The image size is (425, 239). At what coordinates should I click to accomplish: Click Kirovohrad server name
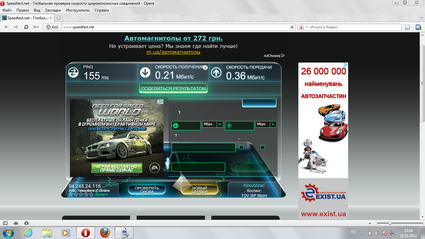tap(254, 185)
